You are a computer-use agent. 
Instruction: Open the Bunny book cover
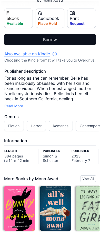[20, 208]
